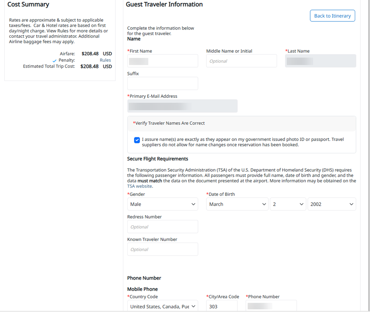Open the penalty Rules link

(x=105, y=60)
